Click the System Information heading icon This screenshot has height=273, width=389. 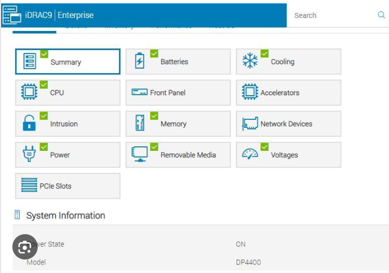click(17, 215)
